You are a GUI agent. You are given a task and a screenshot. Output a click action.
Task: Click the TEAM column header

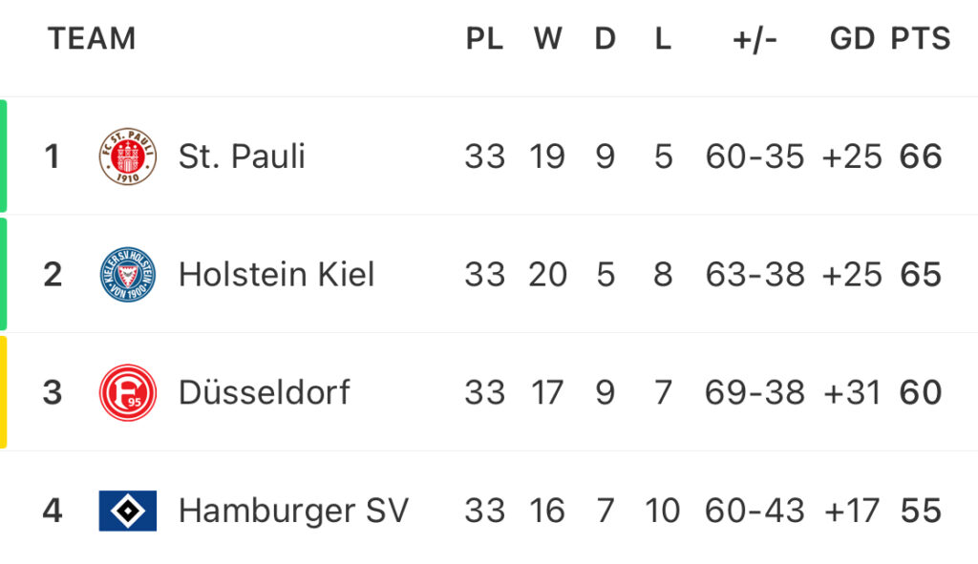92,38
